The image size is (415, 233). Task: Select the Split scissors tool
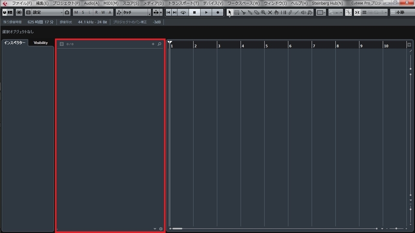coord(244,13)
